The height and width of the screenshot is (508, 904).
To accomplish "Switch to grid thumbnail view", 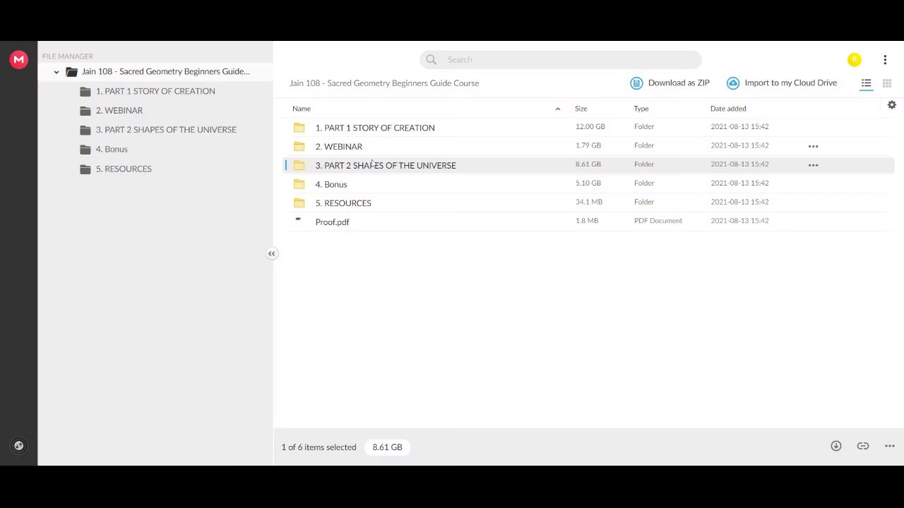I will tap(887, 83).
